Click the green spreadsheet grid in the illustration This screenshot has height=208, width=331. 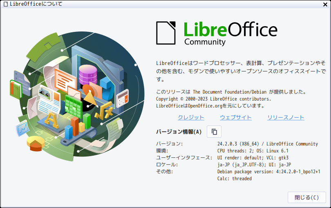pos(74,106)
